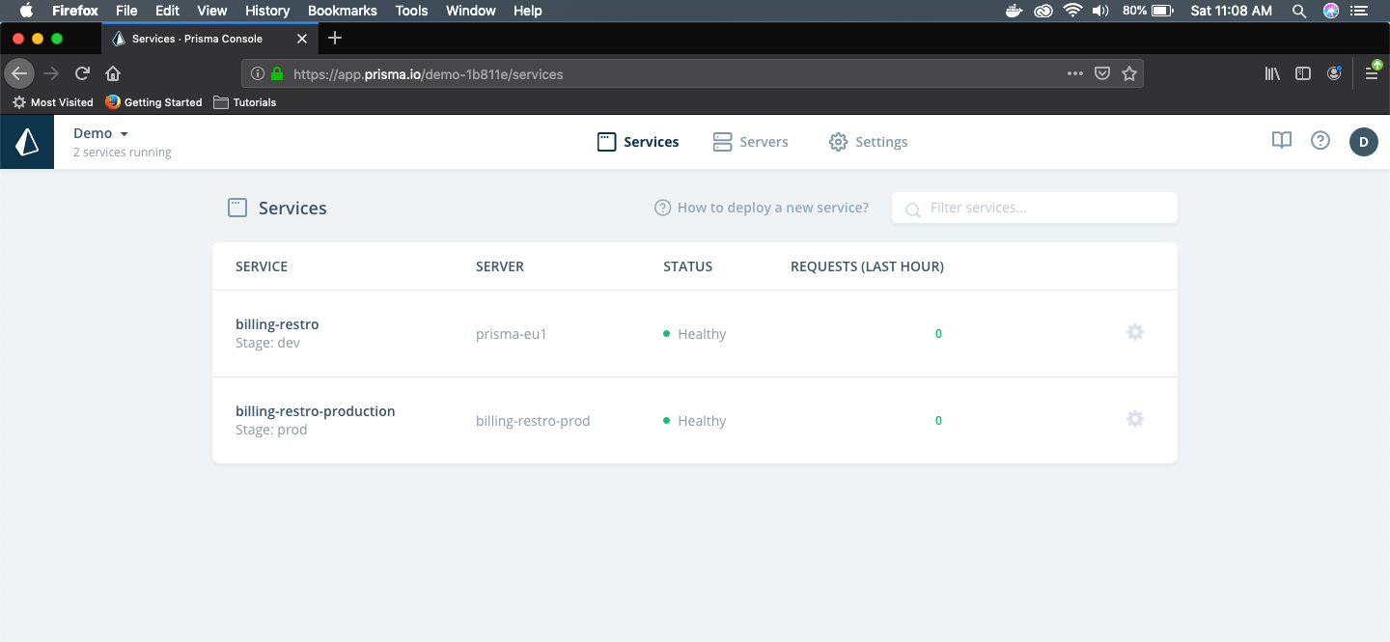This screenshot has width=1390, height=642.
Task: Click 'Stage: prod' label
Action: pyautogui.click(x=271, y=430)
